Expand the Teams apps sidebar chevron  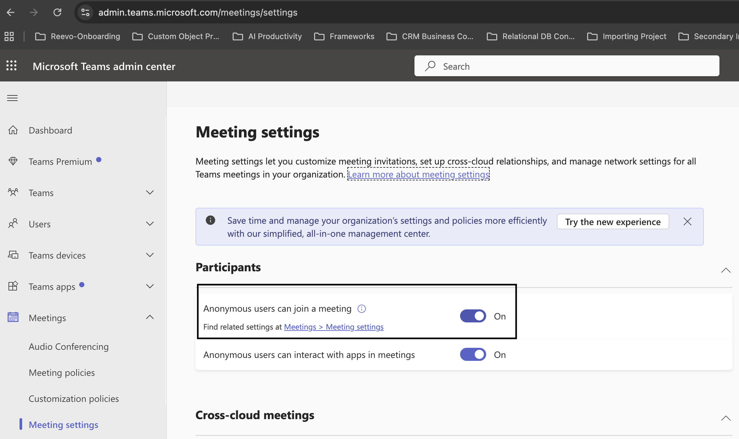click(x=150, y=286)
